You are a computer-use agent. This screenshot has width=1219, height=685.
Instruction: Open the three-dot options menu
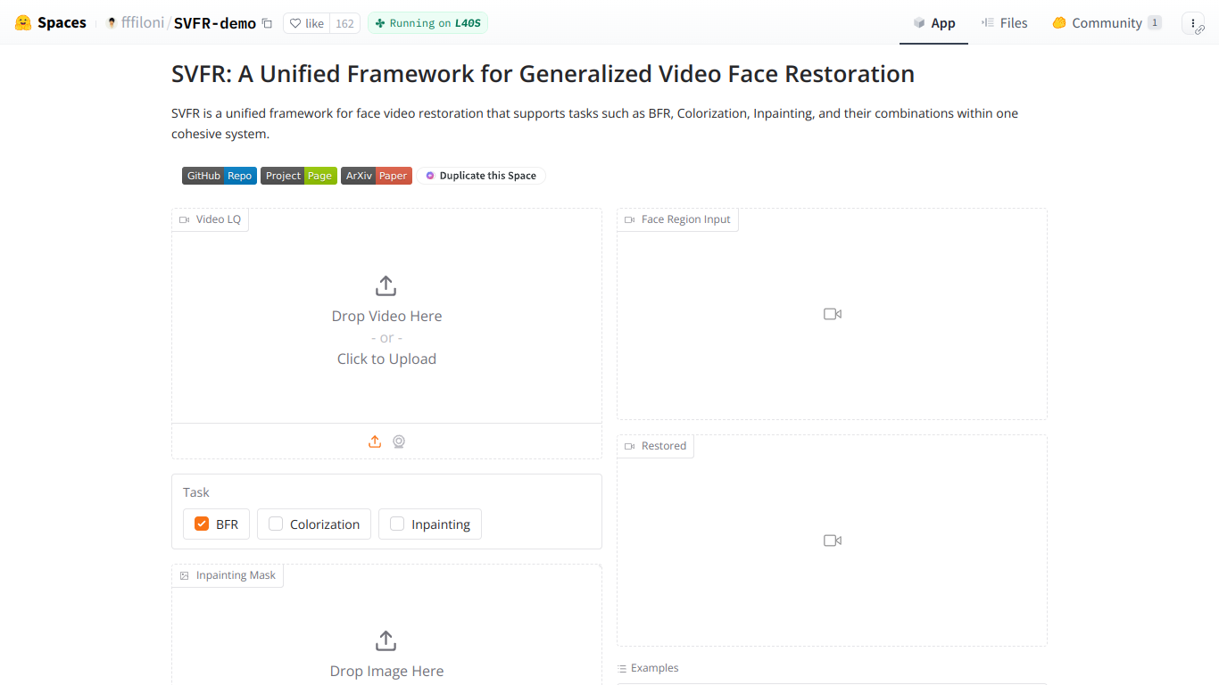1193,23
